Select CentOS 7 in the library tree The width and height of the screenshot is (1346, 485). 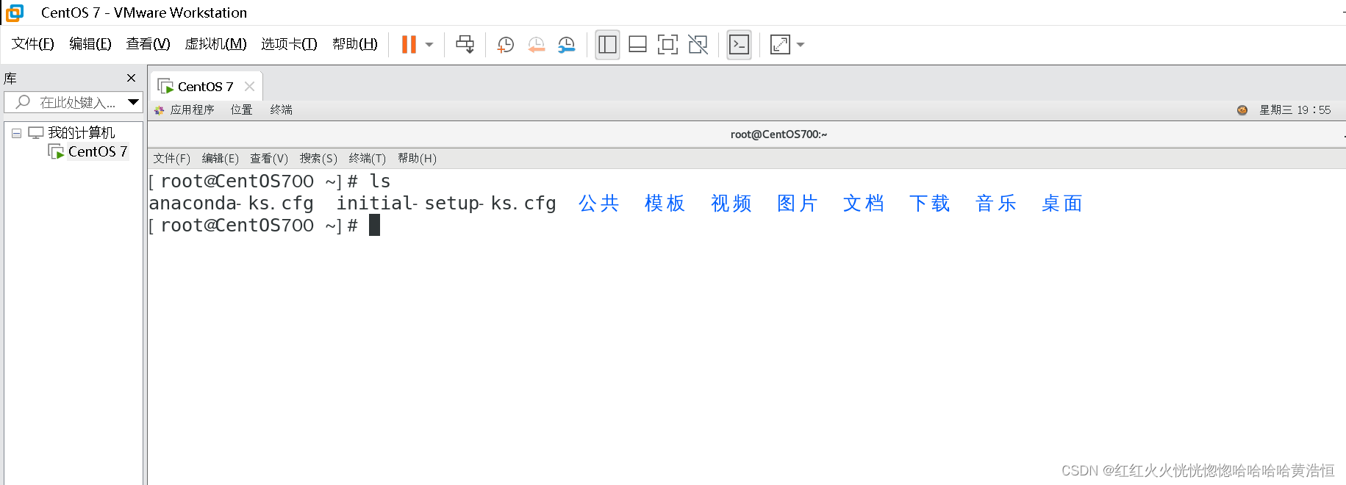(x=88, y=151)
